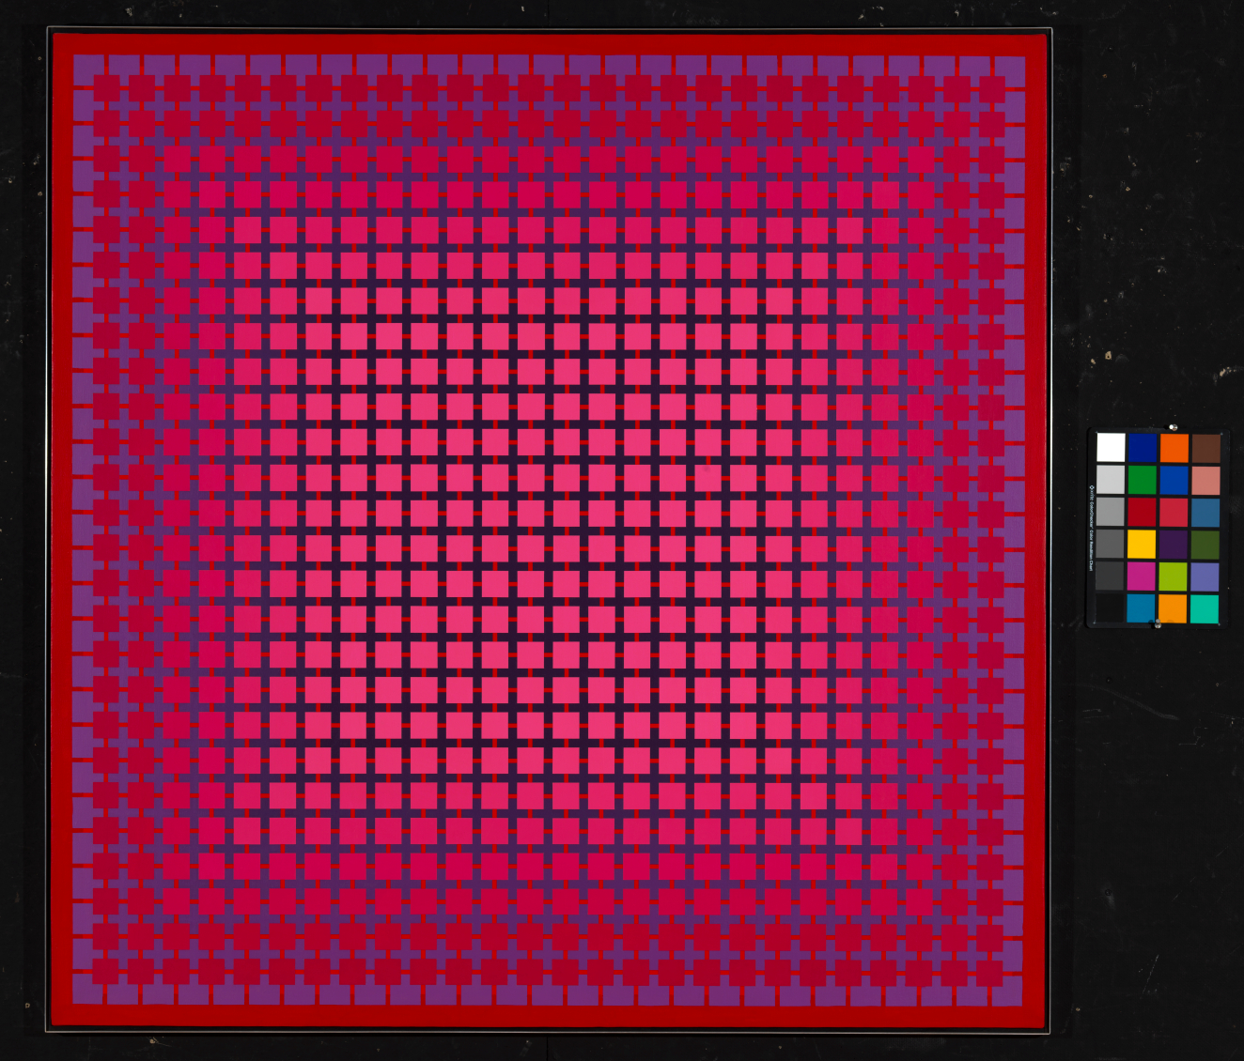Select the dark olive green chart swatch
The image size is (1244, 1061).
1205,545
